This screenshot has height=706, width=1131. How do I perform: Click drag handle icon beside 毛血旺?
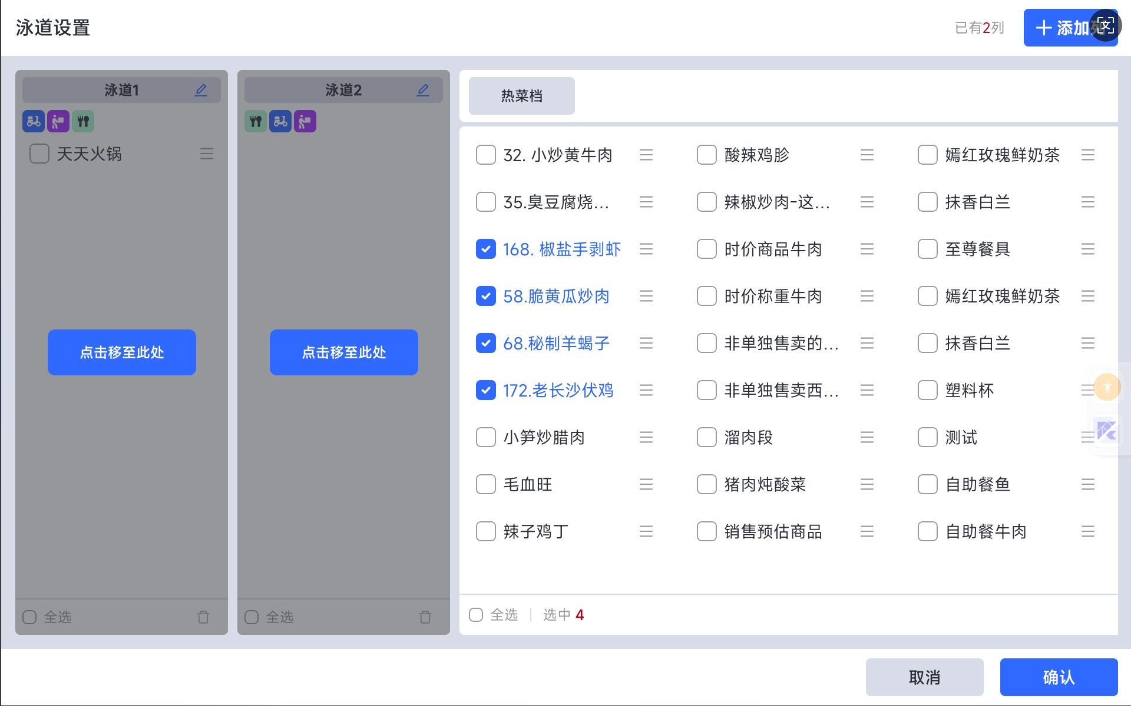(x=646, y=485)
